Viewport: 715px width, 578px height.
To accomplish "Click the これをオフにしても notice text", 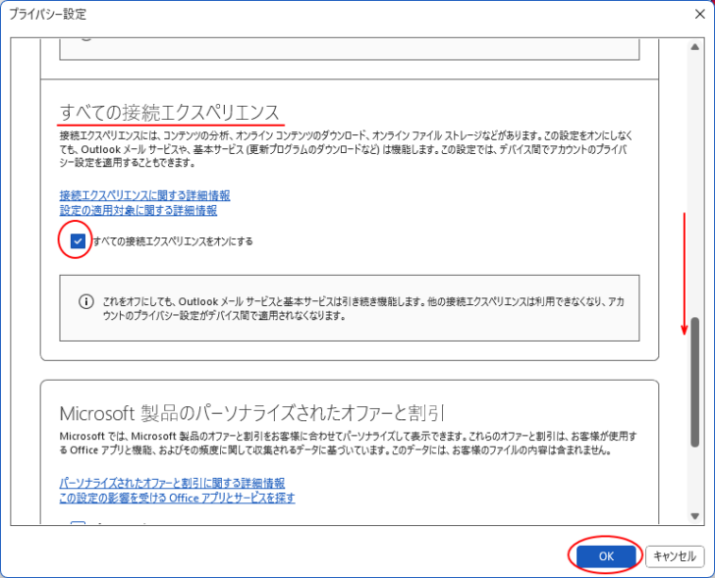I will coord(363,308).
